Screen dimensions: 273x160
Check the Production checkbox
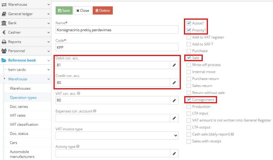189,107
